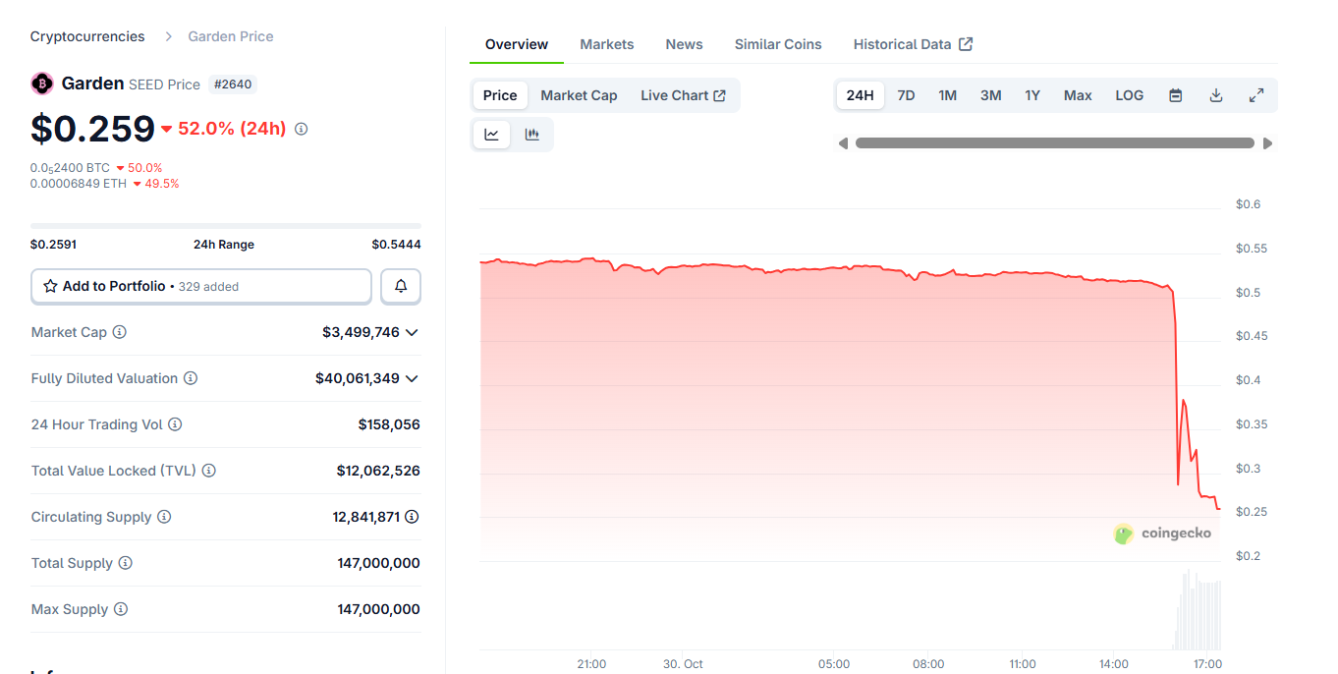
Task: Select the line chart view icon
Action: (x=491, y=135)
